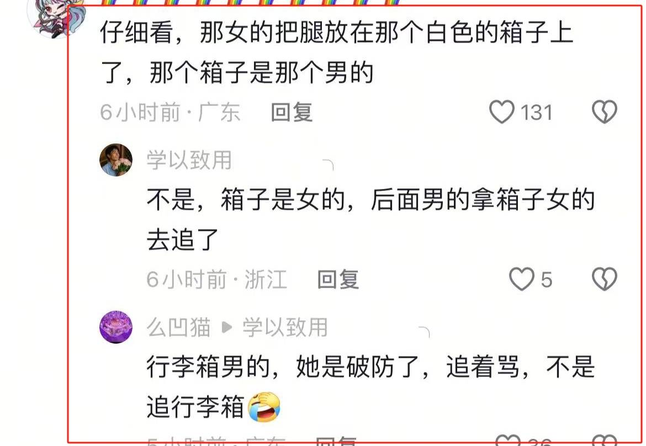
Task: Click the laughing-crying emoji in the last reply
Action: 264,407
